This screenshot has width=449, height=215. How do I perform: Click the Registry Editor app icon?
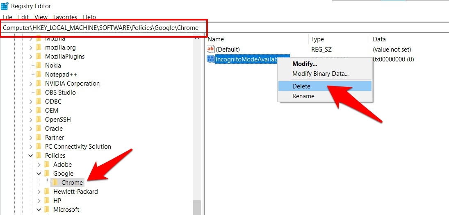pyautogui.click(x=5, y=5)
